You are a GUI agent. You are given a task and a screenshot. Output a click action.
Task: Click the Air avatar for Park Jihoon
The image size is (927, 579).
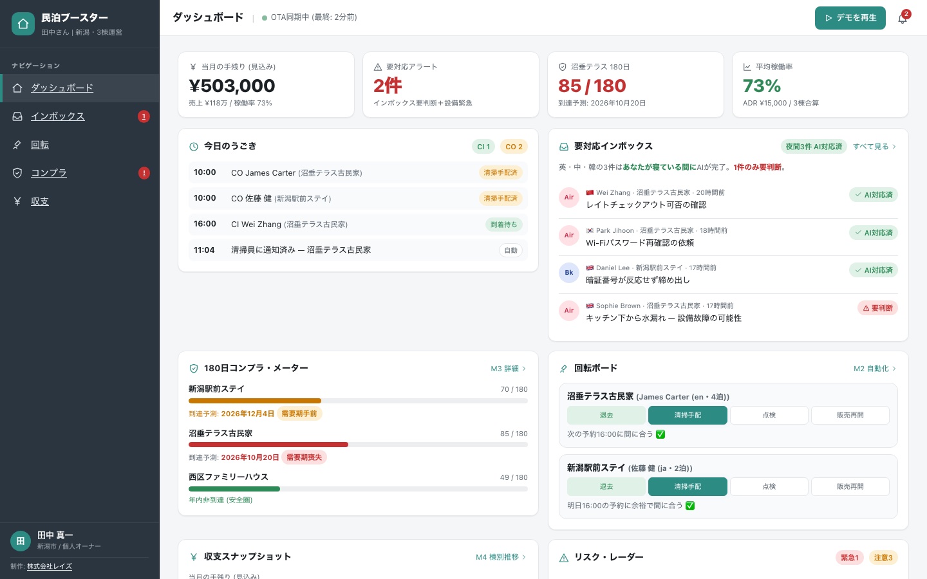tap(569, 235)
